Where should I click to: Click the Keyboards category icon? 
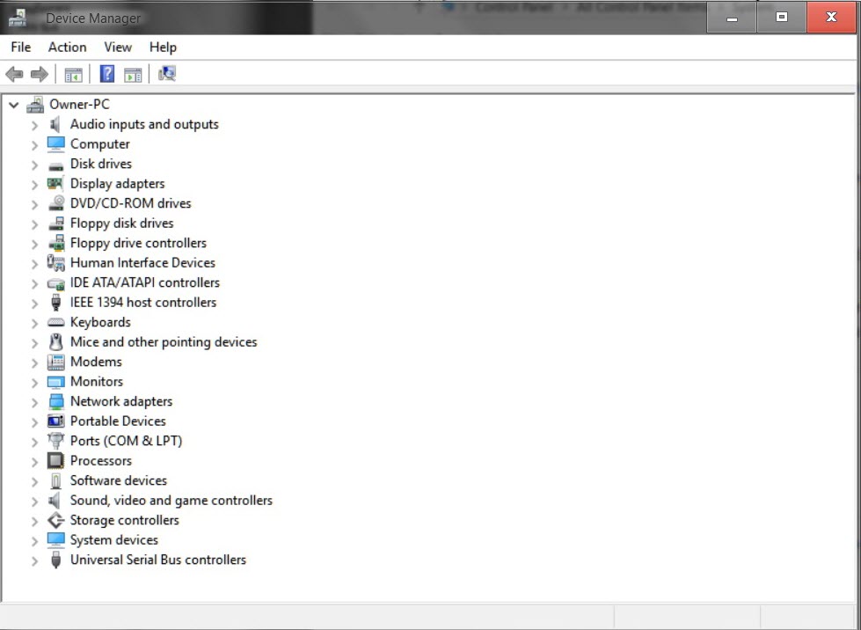click(56, 322)
